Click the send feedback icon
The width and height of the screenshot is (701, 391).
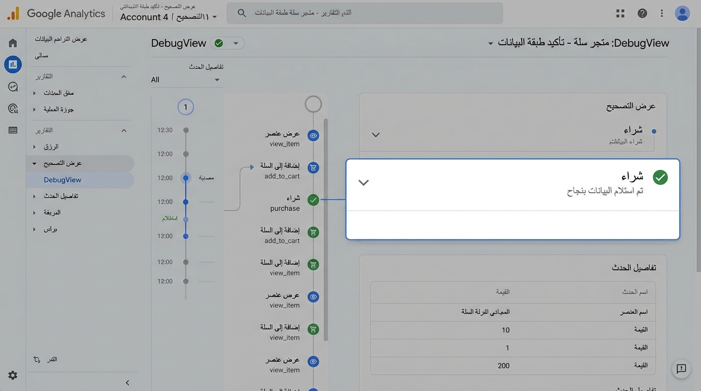[x=681, y=369]
